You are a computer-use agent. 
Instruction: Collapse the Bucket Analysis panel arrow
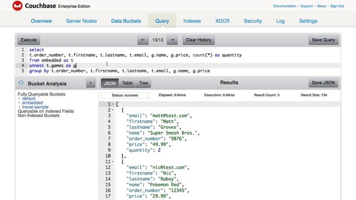click(91, 83)
